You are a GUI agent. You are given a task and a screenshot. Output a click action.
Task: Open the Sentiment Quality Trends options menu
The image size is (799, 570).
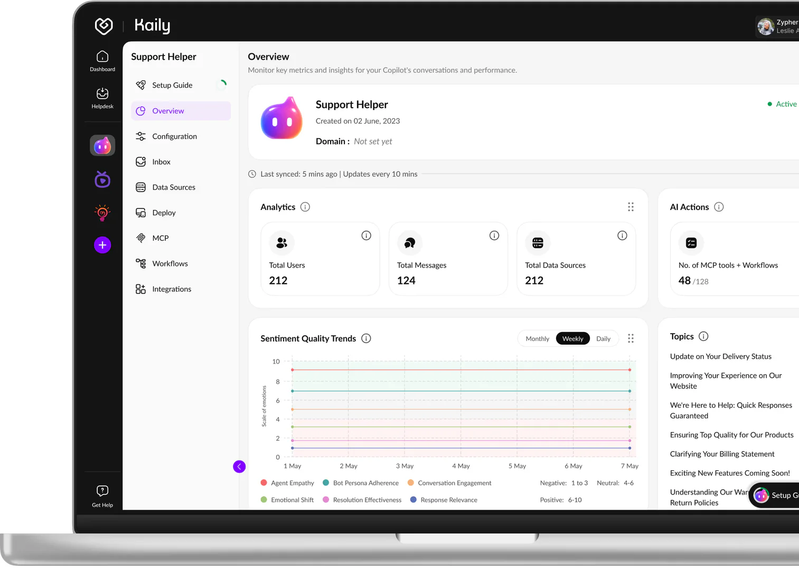[631, 338]
